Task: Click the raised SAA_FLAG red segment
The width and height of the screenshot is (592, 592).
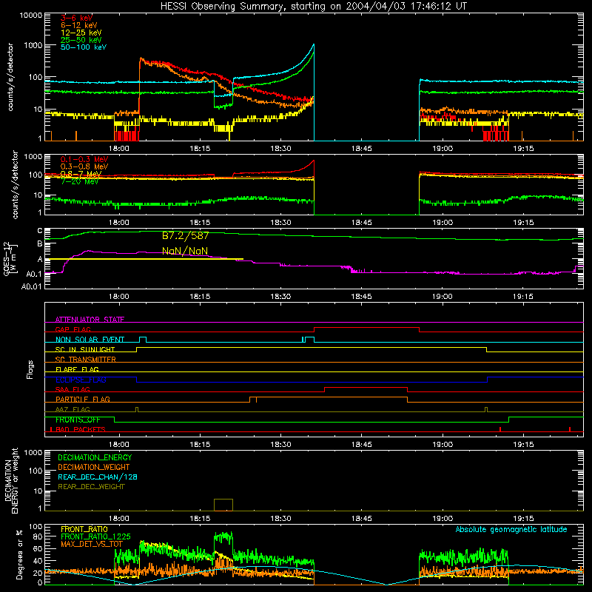Action: (x=366, y=387)
